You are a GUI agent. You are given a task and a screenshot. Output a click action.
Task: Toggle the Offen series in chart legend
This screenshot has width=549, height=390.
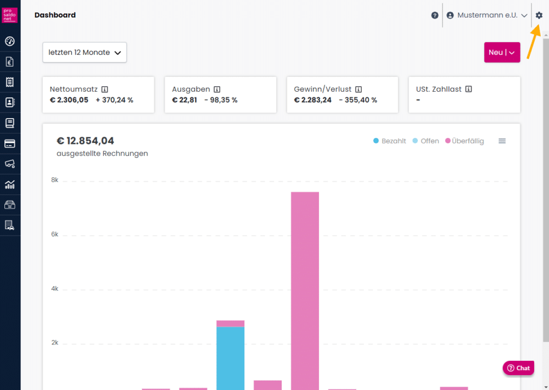click(425, 141)
